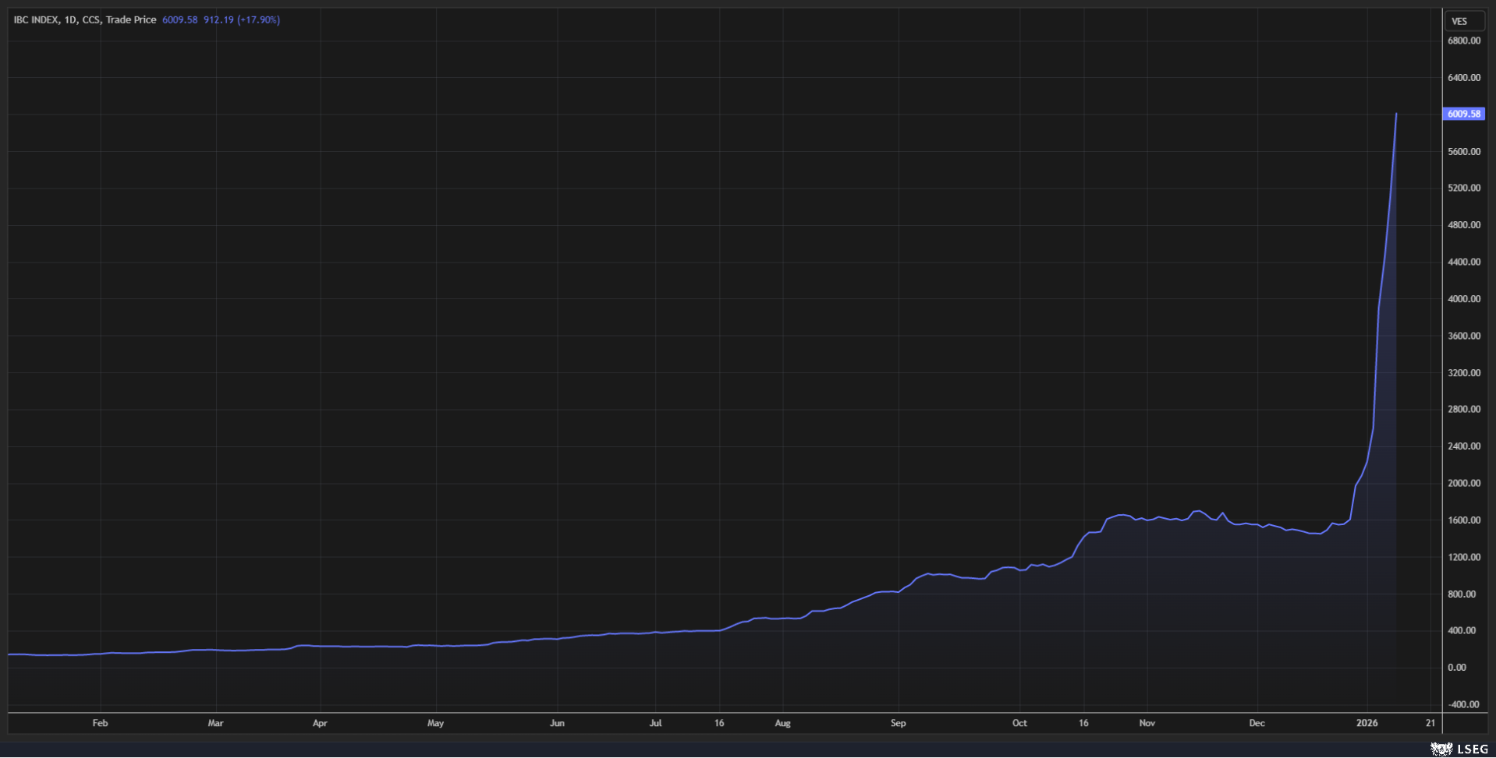Select the Feb label on time axis

[x=100, y=723]
